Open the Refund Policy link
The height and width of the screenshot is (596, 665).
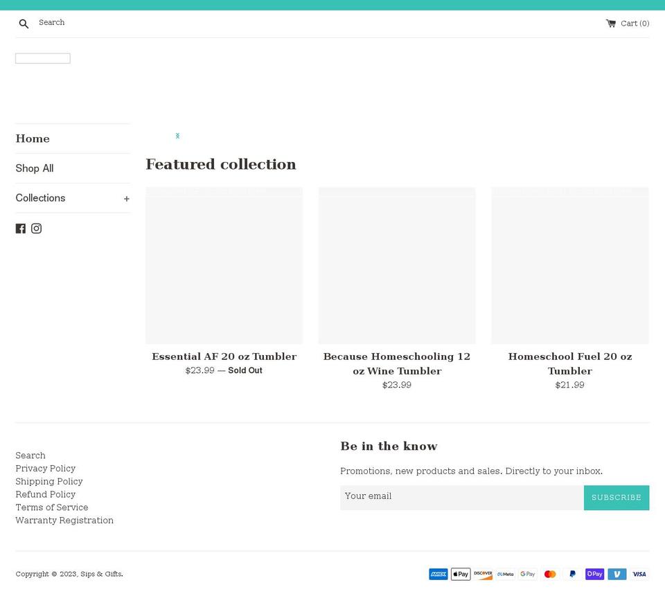click(x=46, y=494)
